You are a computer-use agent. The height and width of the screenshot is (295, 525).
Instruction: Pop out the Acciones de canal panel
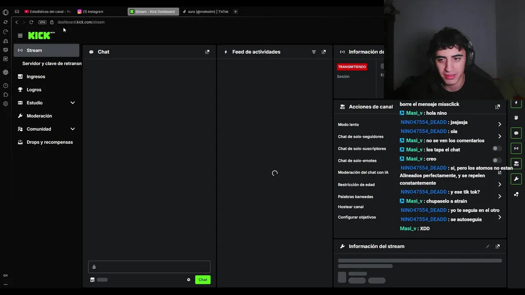click(498, 107)
